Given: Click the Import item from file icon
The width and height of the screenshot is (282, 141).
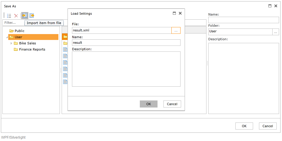Looking at the screenshot, I should (x=25, y=16).
